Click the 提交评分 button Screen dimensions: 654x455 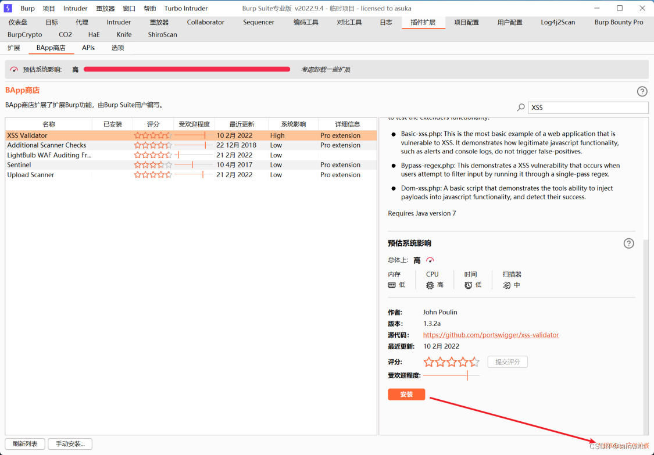click(x=508, y=362)
